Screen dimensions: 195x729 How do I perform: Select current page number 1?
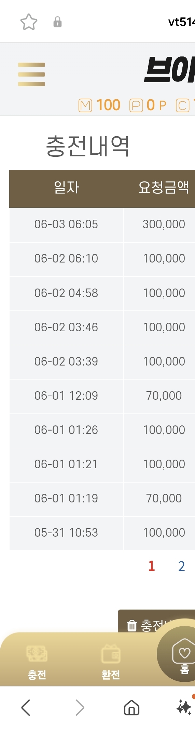pyautogui.click(x=152, y=566)
